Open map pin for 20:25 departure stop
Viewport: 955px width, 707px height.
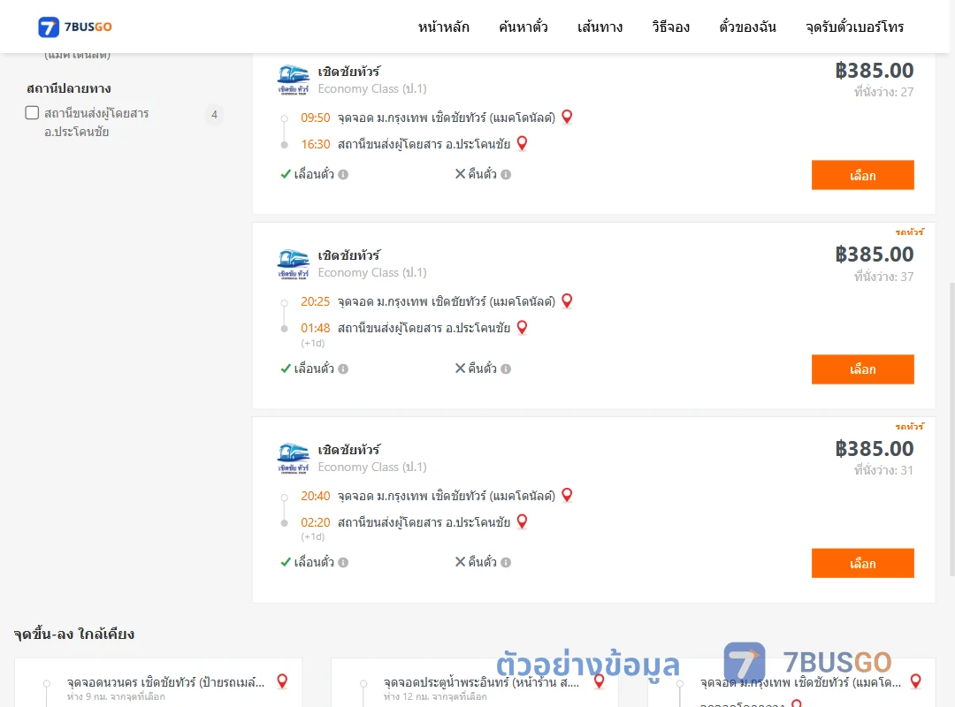567,300
